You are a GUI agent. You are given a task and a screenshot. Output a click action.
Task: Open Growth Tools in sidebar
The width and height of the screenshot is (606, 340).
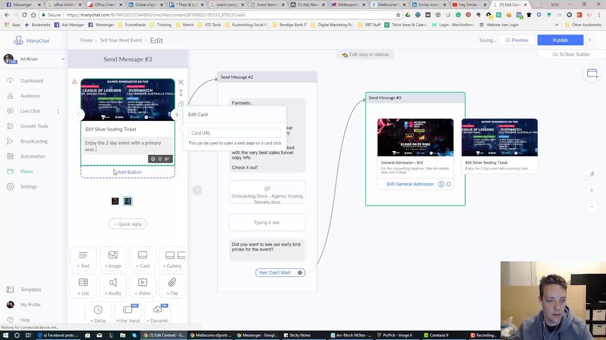pos(34,126)
